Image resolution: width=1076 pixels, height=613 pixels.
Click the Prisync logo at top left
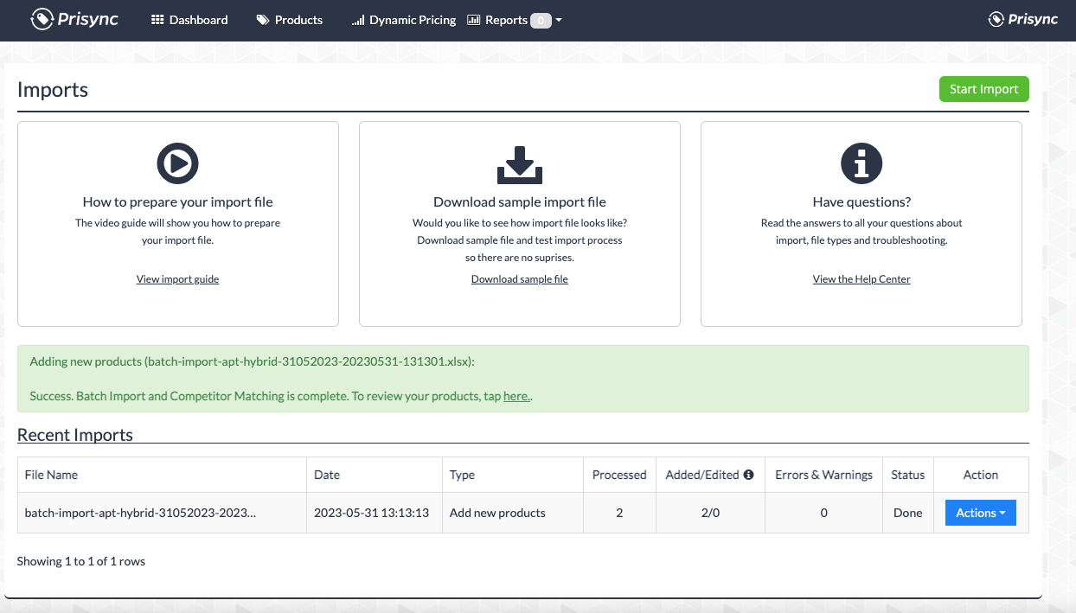76,19
